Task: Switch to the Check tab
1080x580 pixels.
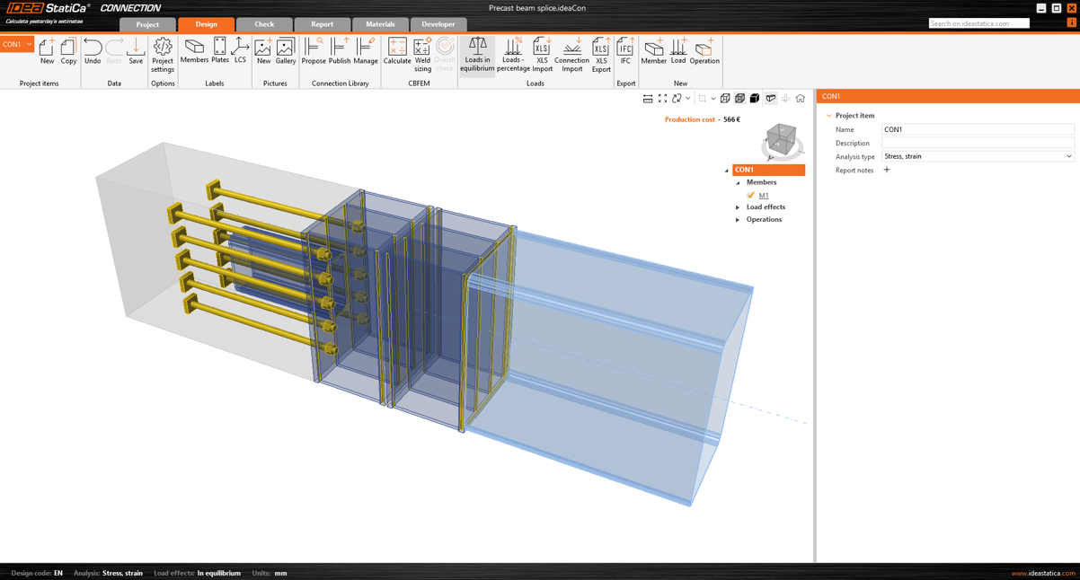Action: [x=264, y=24]
